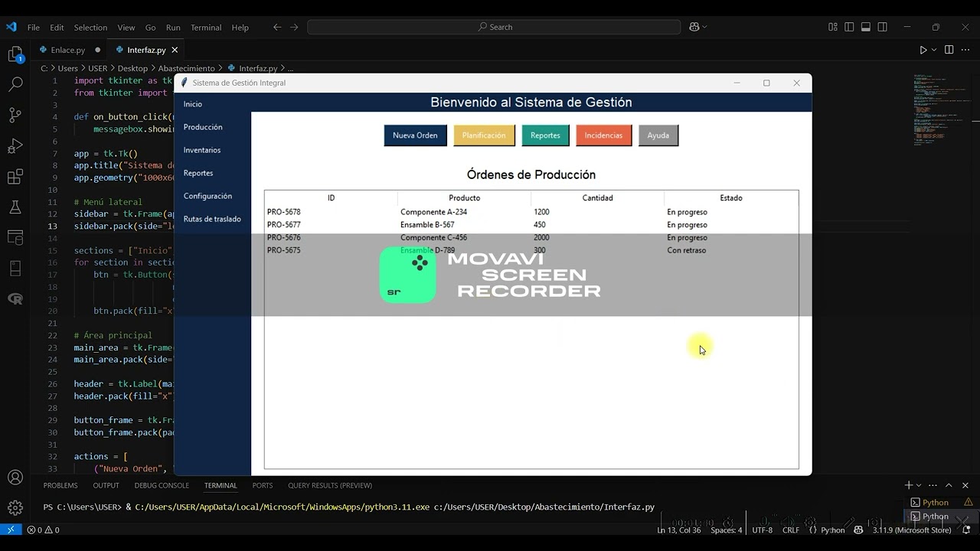The width and height of the screenshot is (980, 551).
Task: Run the Python file with play icon
Action: coord(923,50)
